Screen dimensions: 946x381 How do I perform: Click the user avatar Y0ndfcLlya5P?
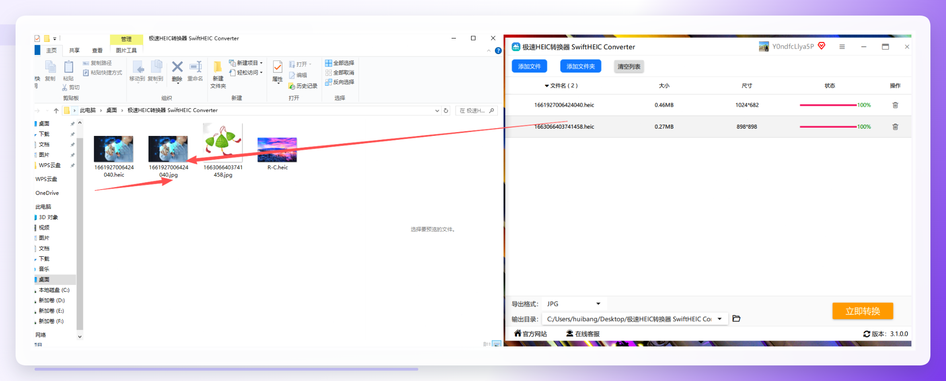[x=764, y=46]
